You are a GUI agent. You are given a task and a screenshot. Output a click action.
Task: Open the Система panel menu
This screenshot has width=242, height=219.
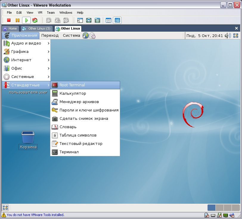[72, 36]
